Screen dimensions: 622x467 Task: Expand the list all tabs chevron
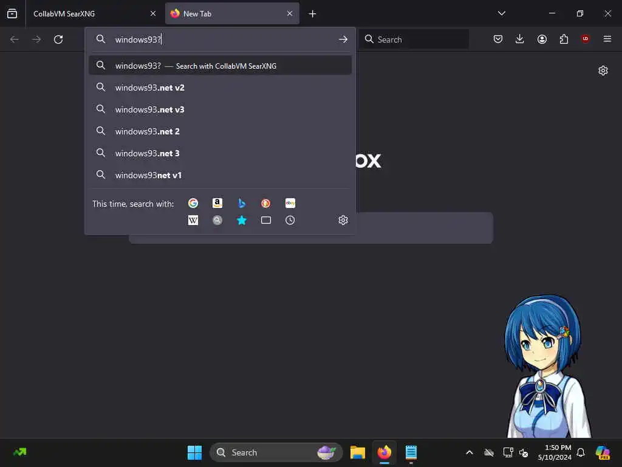click(501, 13)
